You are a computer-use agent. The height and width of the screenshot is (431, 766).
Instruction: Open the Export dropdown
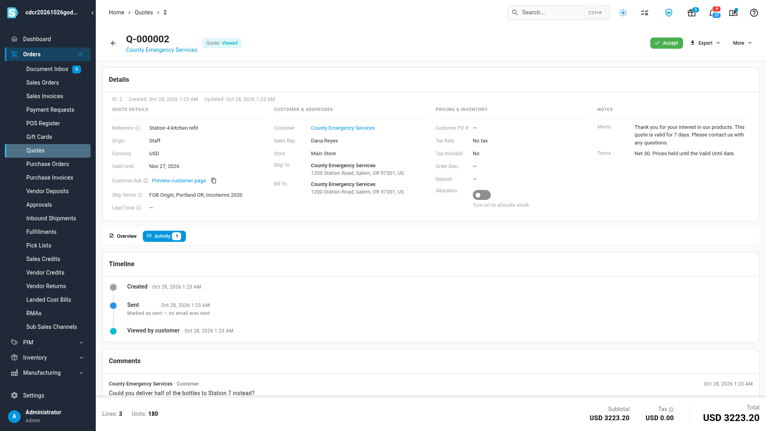(x=705, y=43)
